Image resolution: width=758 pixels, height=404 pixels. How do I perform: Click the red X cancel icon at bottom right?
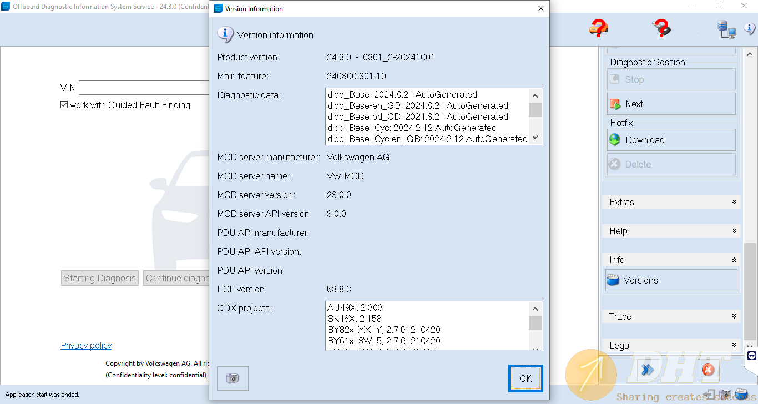[x=708, y=370]
